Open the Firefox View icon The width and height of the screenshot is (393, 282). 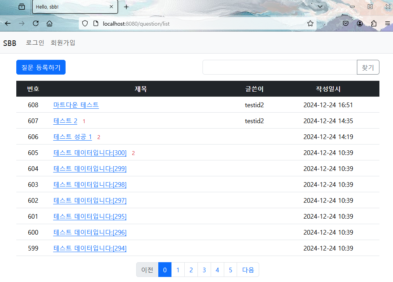22,7
